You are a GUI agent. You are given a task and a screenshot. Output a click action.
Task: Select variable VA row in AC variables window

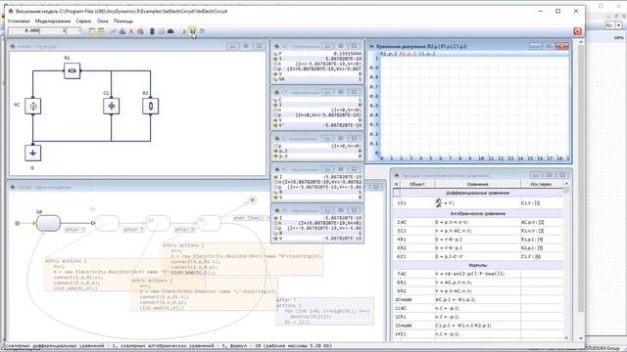[317, 79]
